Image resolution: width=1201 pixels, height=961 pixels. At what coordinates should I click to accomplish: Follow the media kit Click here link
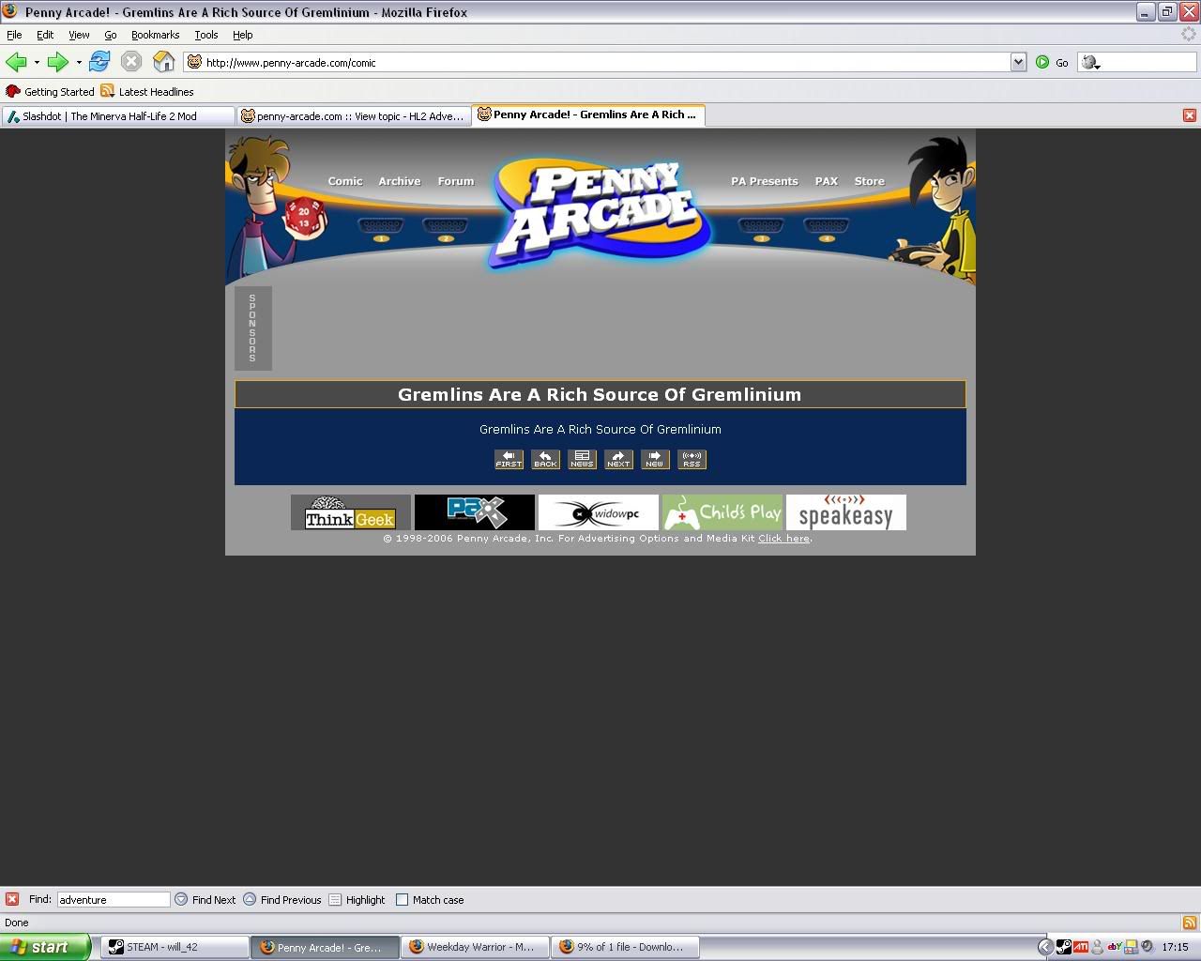pyautogui.click(x=783, y=539)
